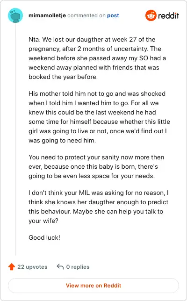Click the "commented on" header text

click(86, 15)
